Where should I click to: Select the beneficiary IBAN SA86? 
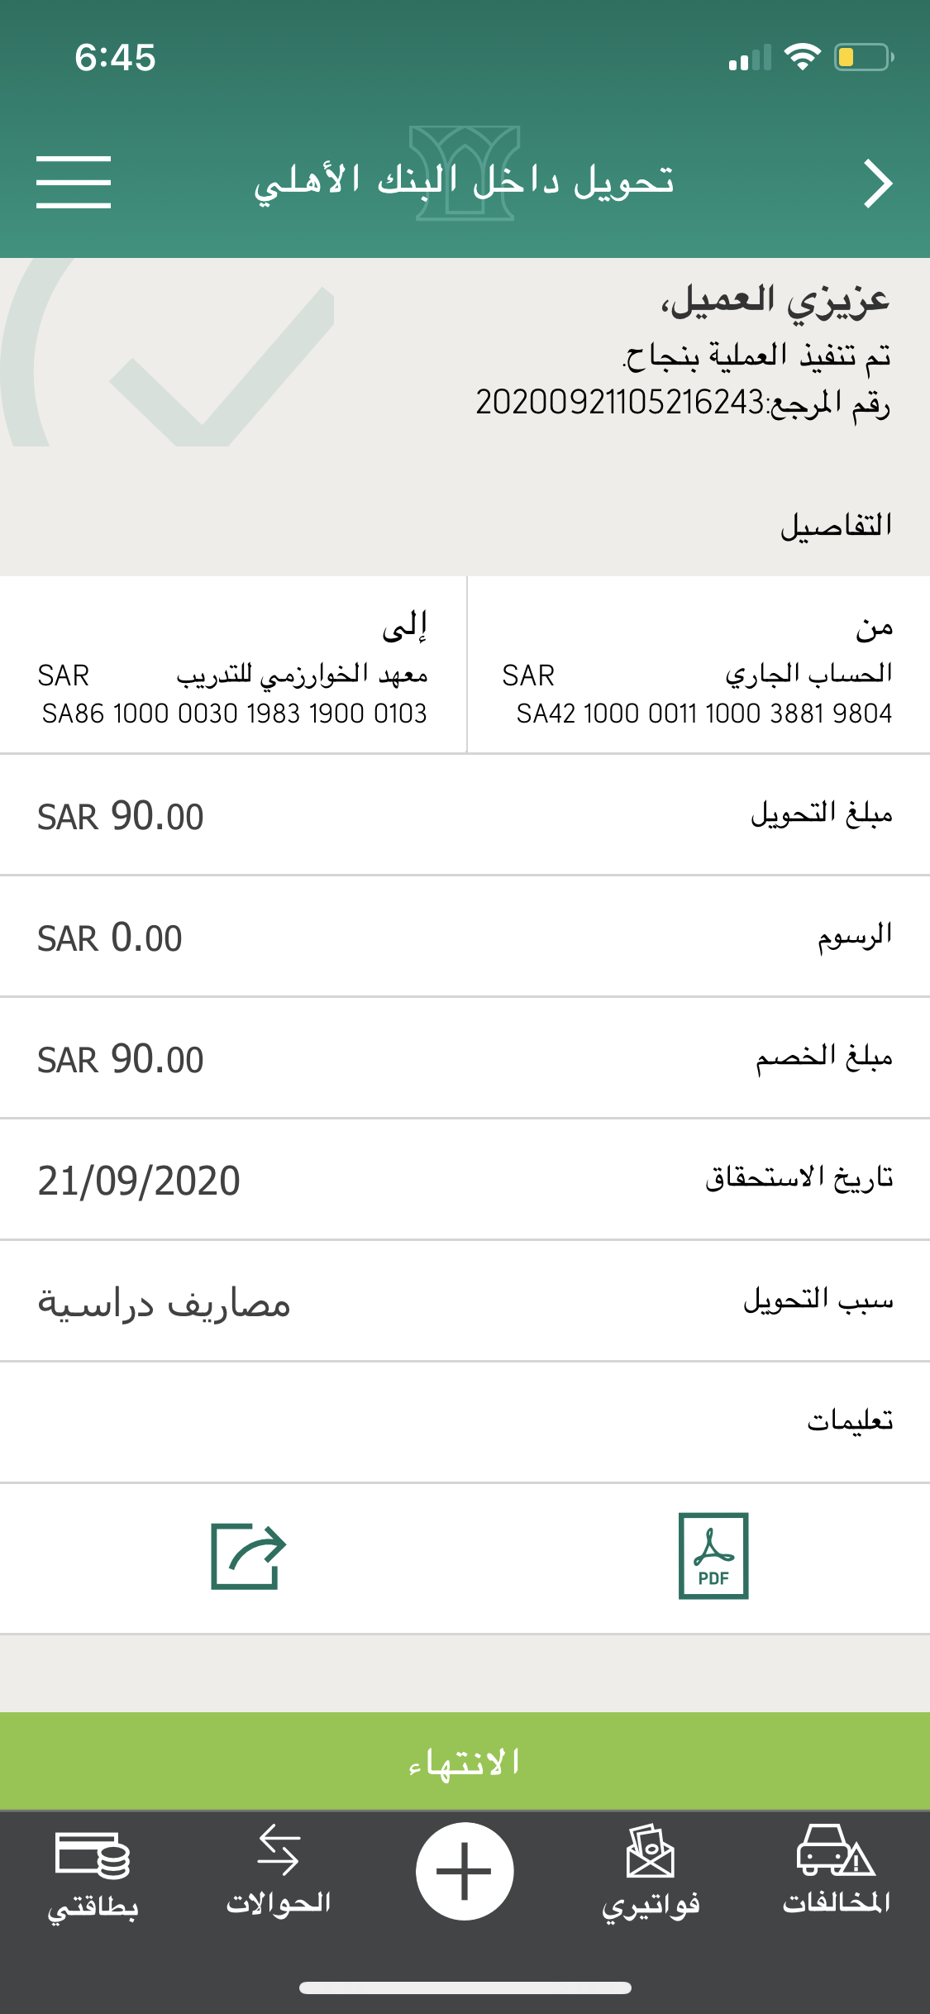234,713
